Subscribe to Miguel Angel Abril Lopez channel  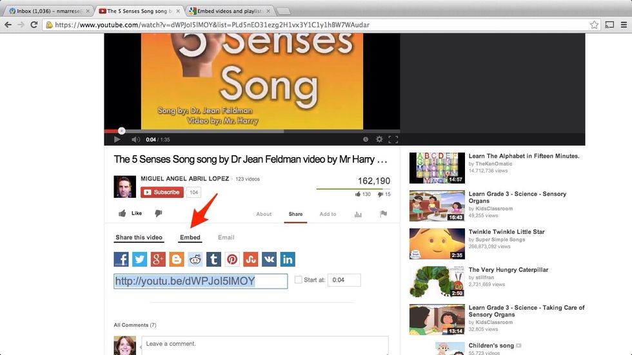click(162, 192)
